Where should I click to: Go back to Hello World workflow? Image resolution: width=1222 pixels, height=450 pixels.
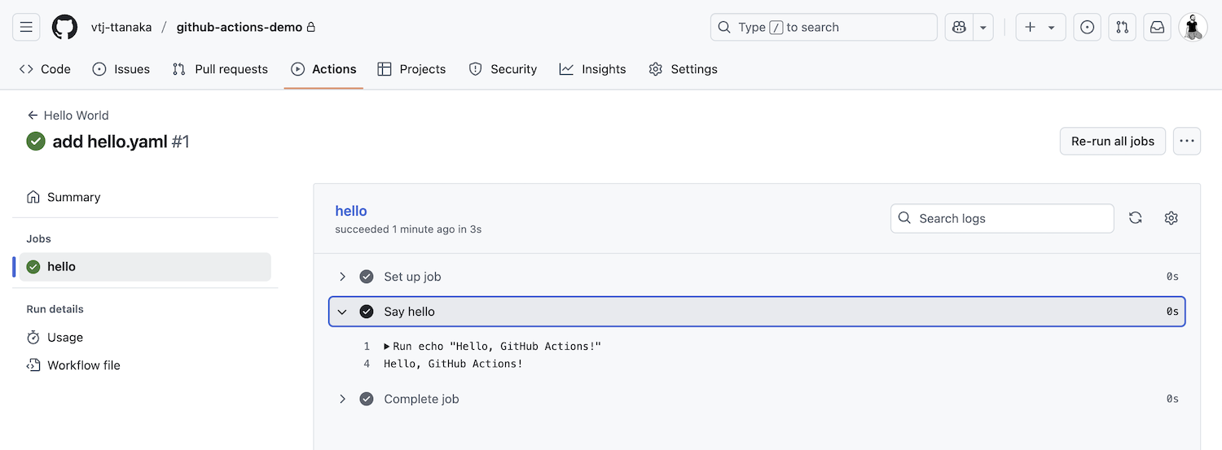coord(68,116)
